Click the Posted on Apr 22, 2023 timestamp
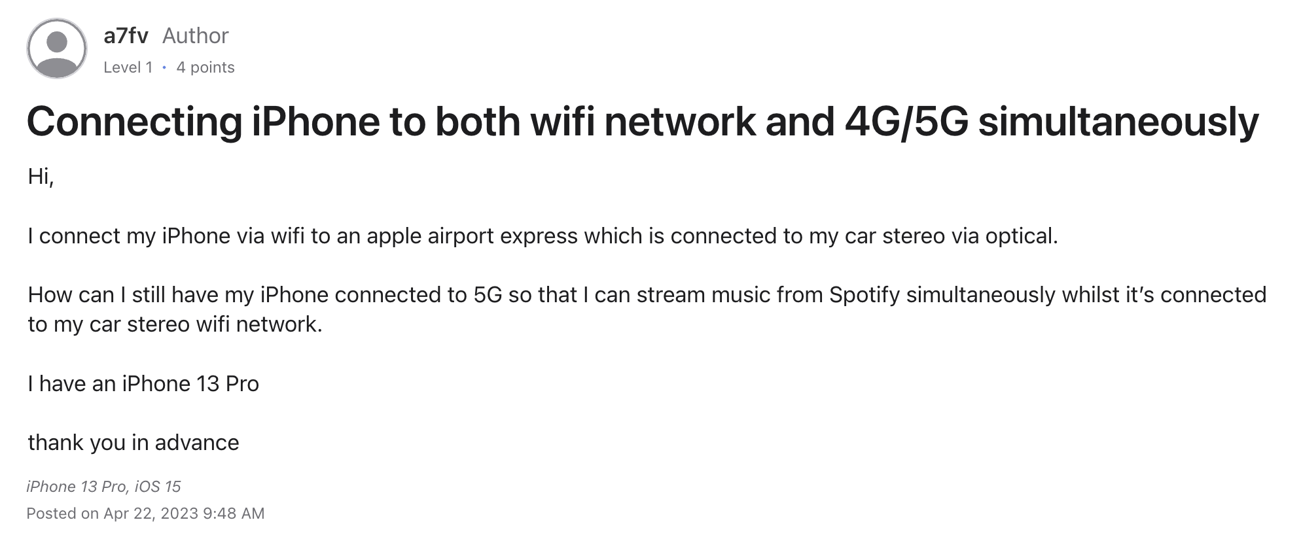 145,513
